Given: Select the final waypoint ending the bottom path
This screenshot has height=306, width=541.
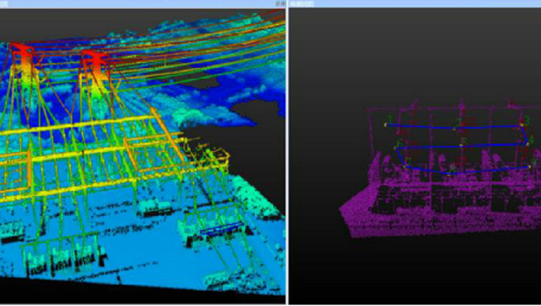Looking at the screenshot, I should pos(530,167).
